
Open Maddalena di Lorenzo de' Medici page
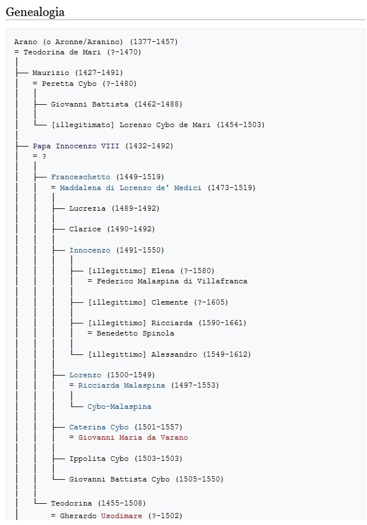(x=131, y=188)
